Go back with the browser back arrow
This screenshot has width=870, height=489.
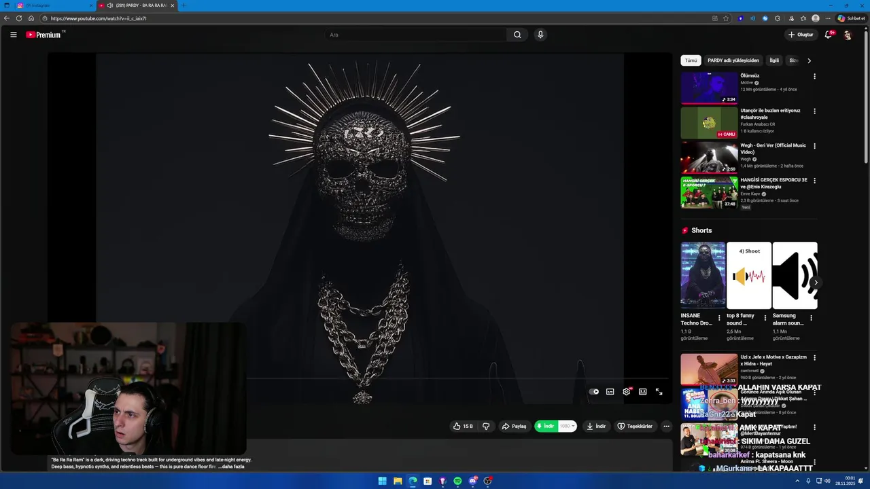[x=7, y=18]
